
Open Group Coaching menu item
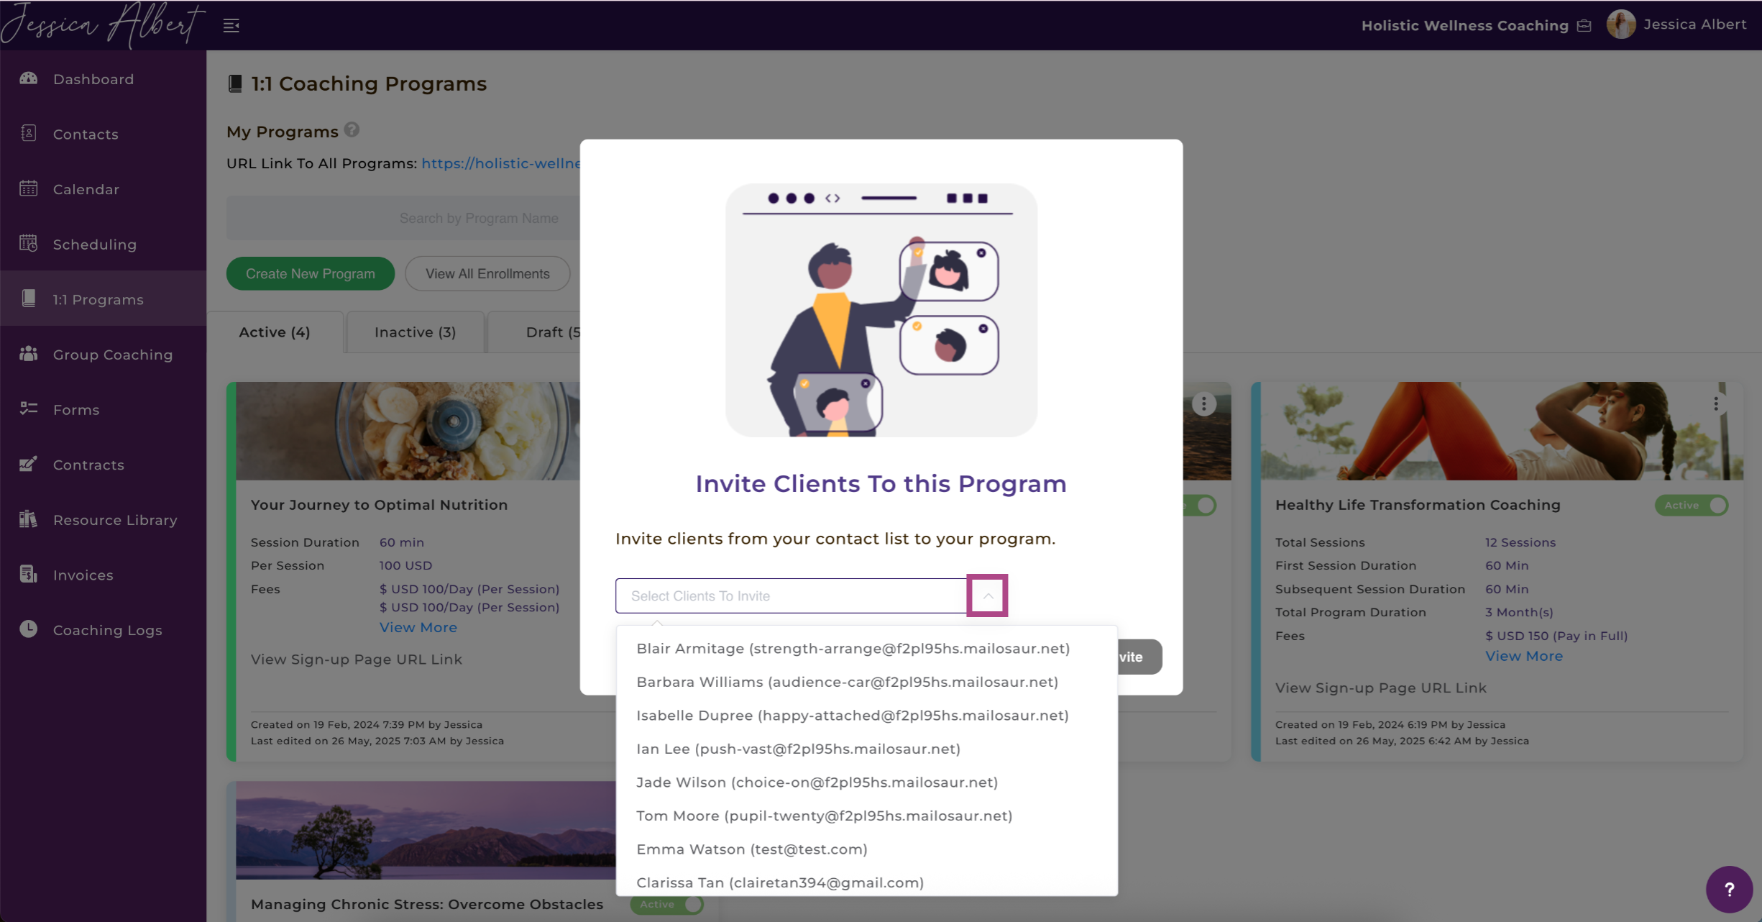coord(113,355)
